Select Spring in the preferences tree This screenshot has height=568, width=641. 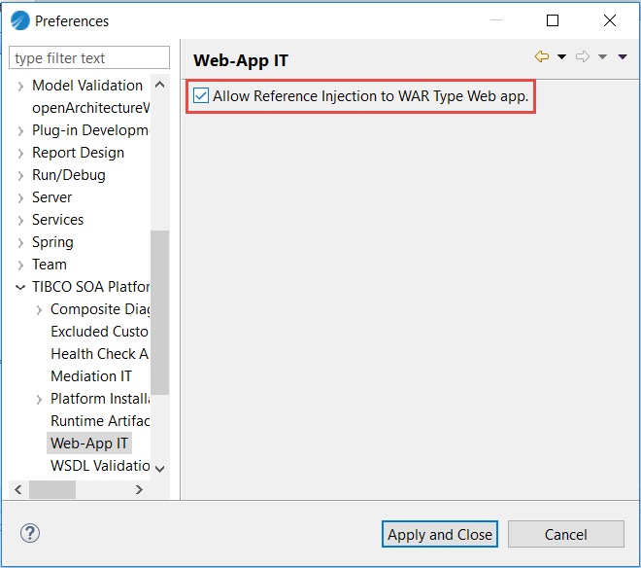pyautogui.click(x=52, y=242)
